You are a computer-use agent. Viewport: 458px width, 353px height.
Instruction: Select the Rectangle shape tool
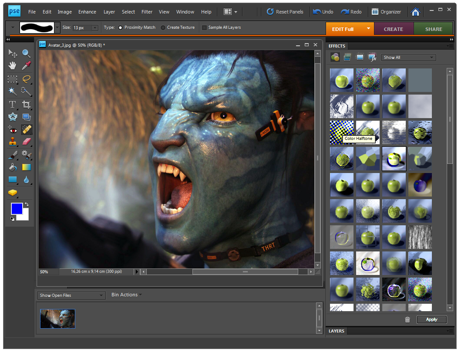coord(13,180)
